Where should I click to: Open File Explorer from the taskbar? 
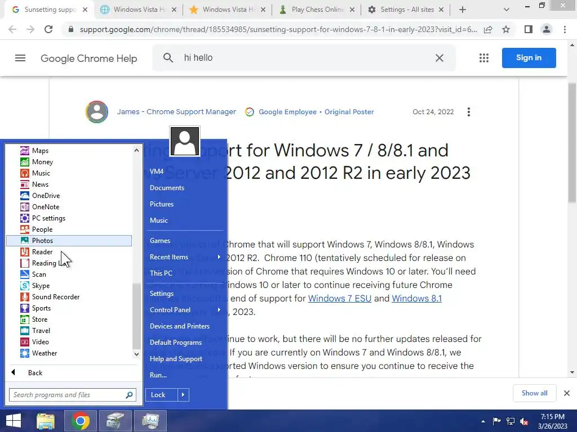click(46, 421)
